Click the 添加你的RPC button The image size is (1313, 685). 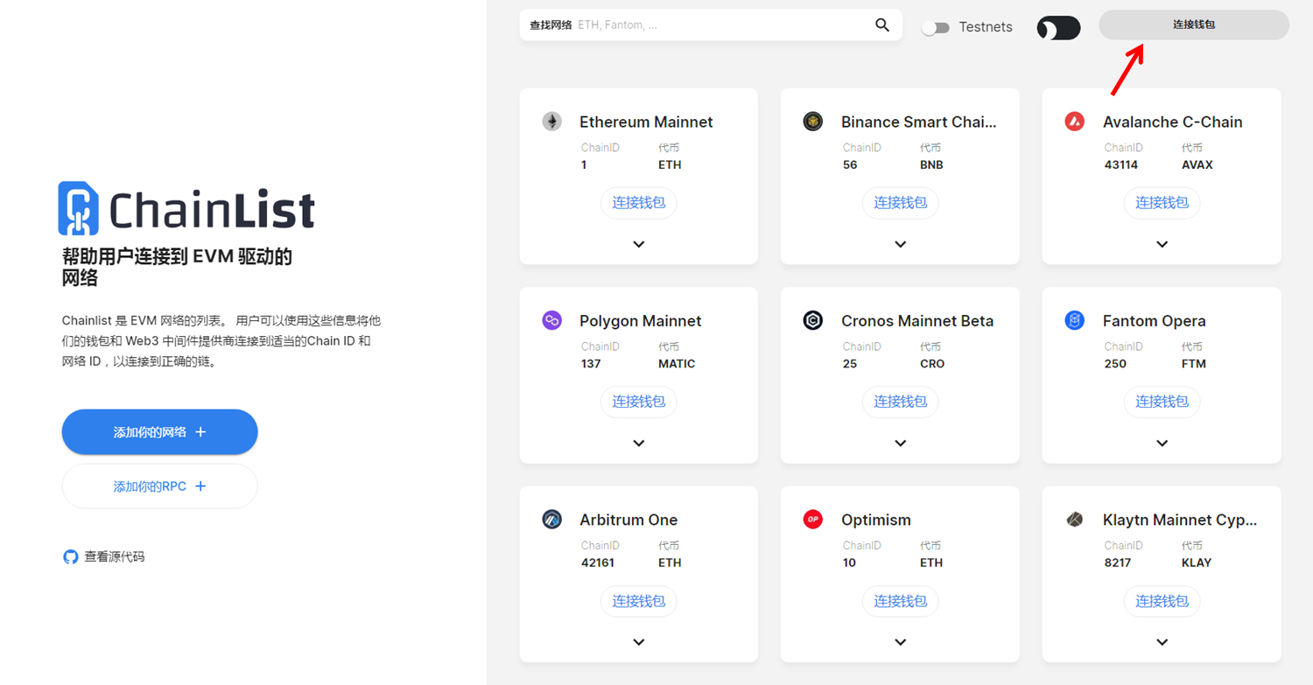coord(159,486)
